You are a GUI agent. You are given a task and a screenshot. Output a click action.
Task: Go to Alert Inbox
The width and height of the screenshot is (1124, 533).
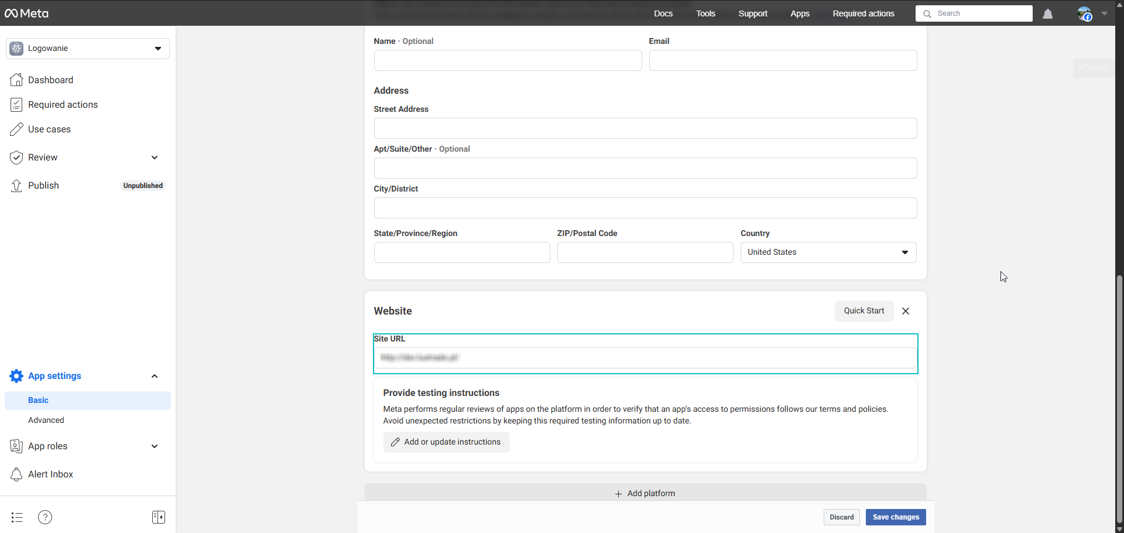pos(50,474)
